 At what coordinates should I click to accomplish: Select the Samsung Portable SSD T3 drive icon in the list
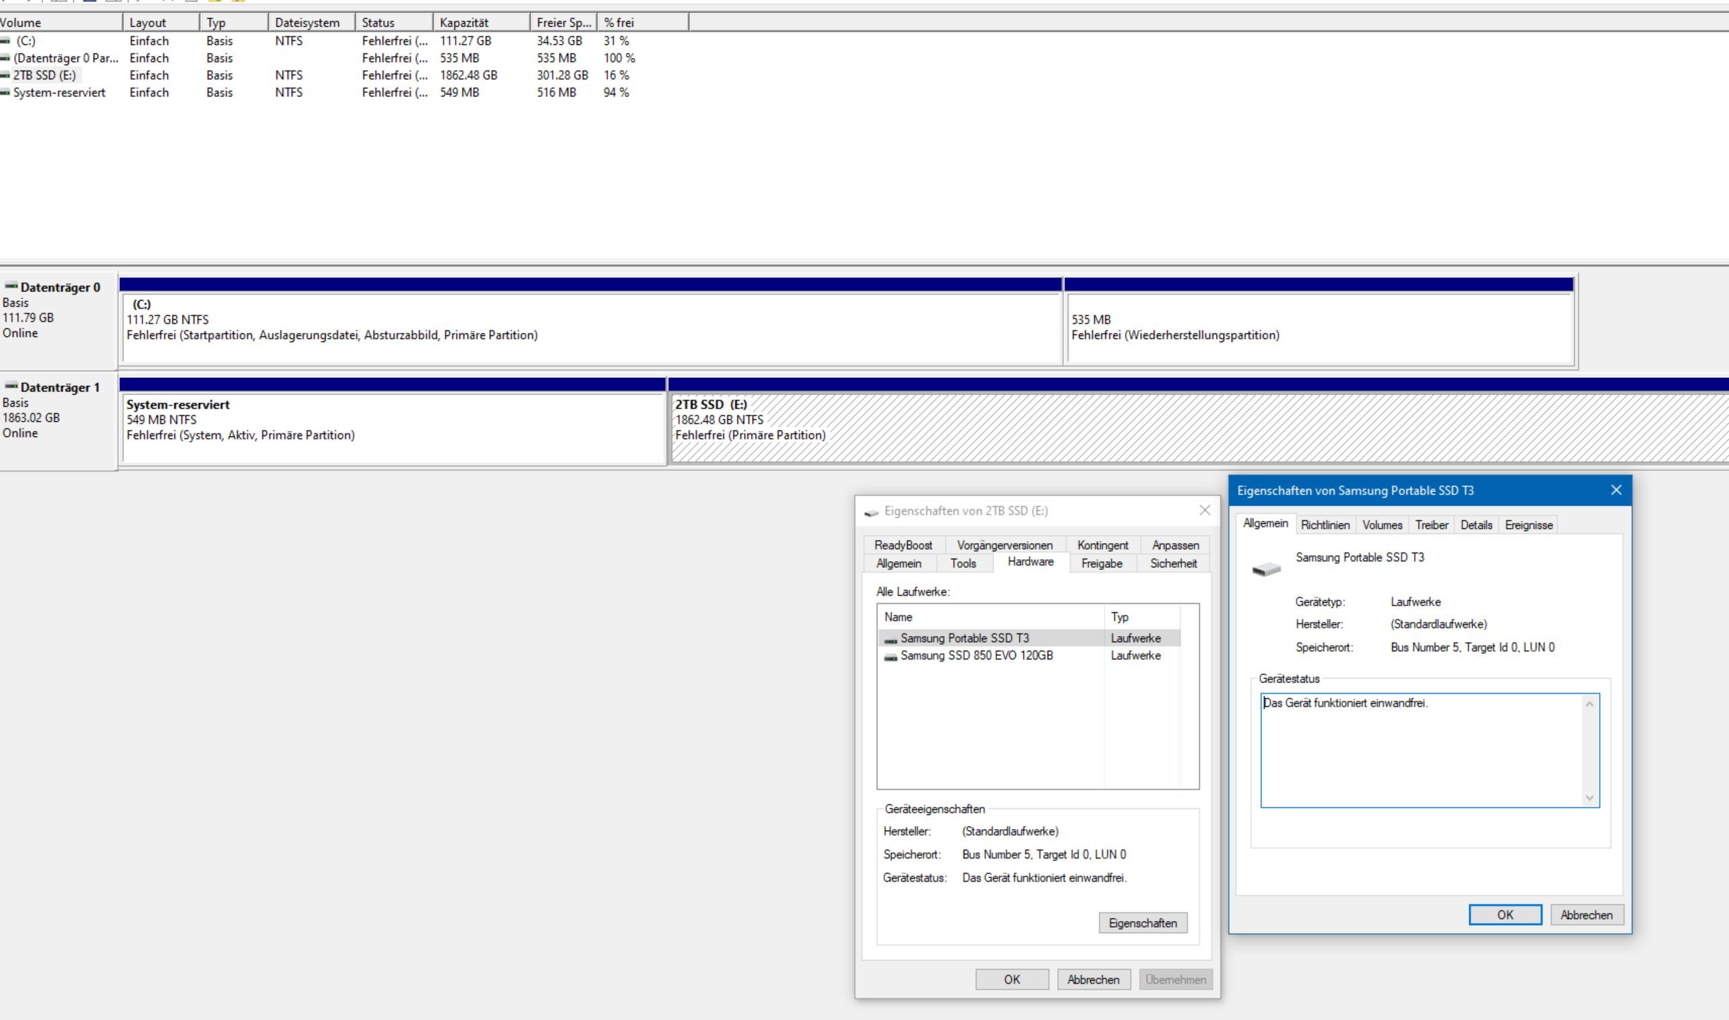pyautogui.click(x=891, y=639)
